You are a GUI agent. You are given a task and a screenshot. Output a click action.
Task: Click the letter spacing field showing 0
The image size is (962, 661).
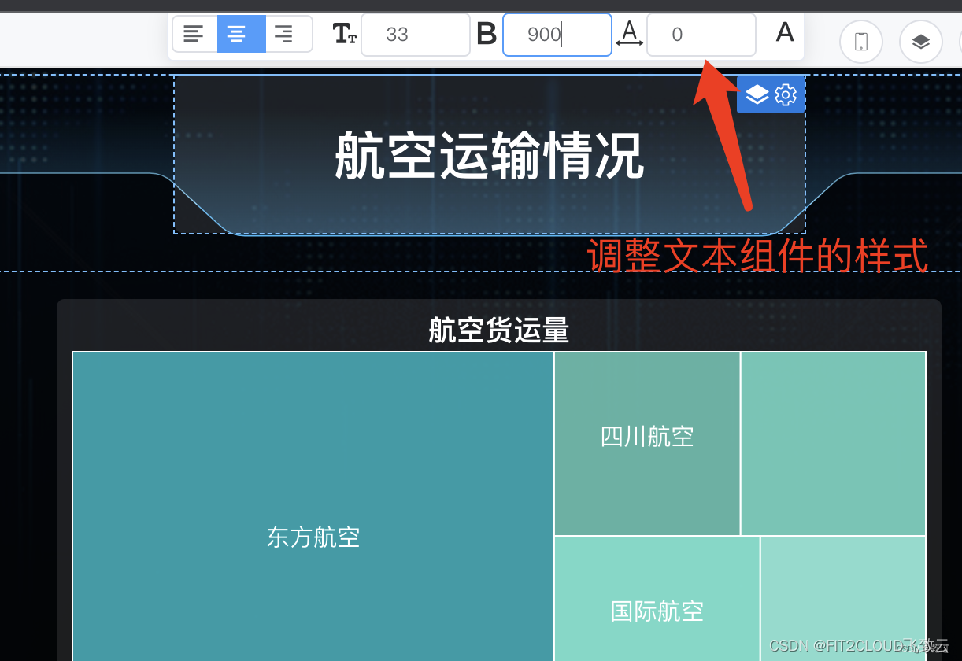point(701,35)
